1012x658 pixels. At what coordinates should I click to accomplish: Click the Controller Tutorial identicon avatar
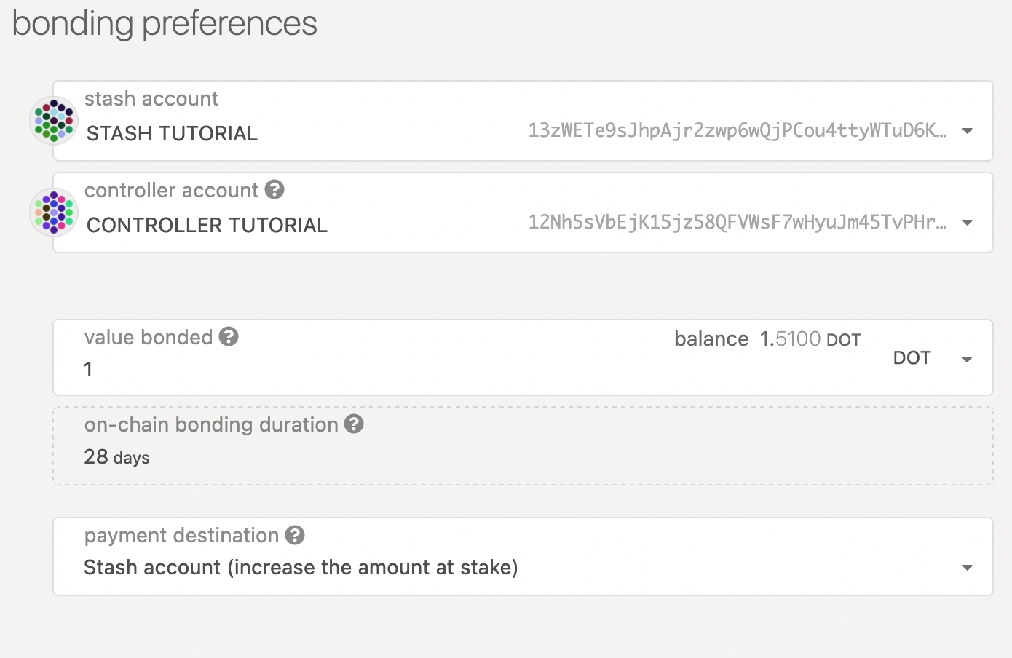[x=54, y=213]
